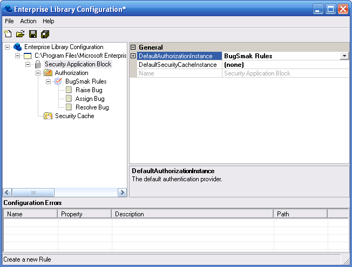Open the Help menu
Viewport: 352px width, 267px height.
pyautogui.click(x=49, y=21)
